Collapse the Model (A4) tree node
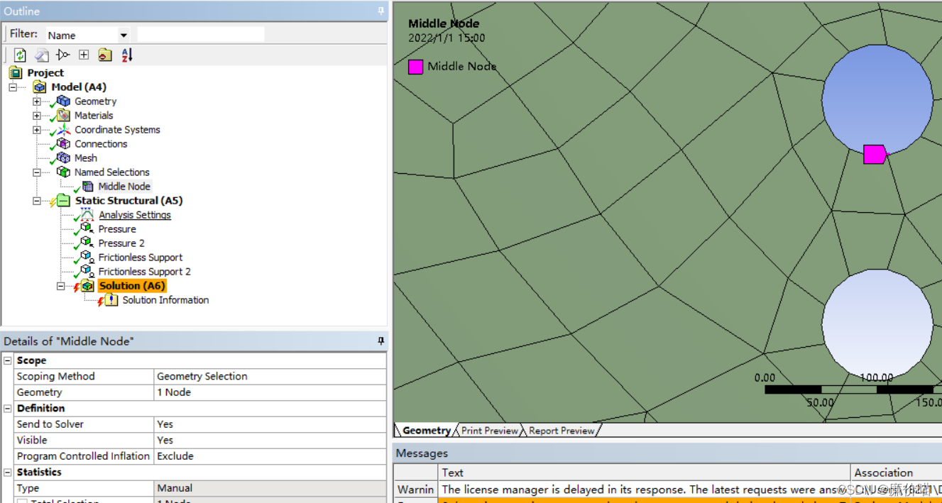This screenshot has width=942, height=503. [x=13, y=87]
